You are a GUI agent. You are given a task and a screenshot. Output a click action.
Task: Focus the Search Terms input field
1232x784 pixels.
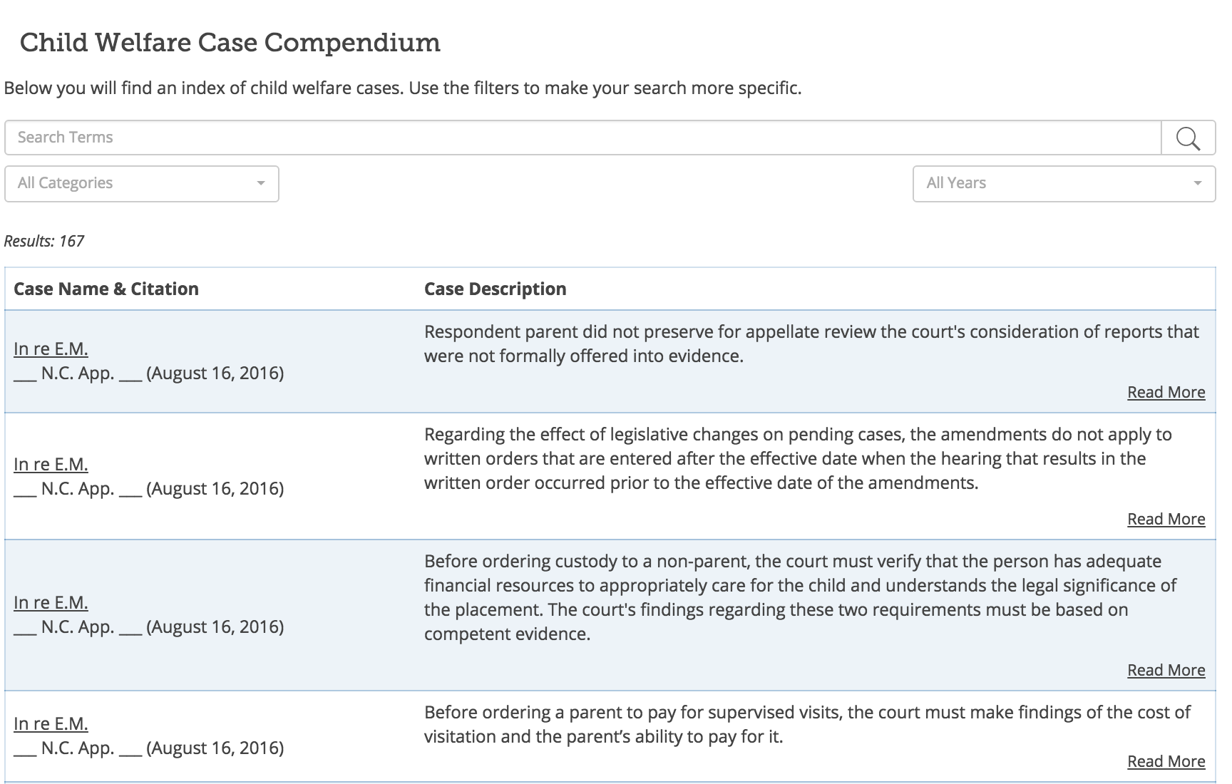tap(582, 138)
